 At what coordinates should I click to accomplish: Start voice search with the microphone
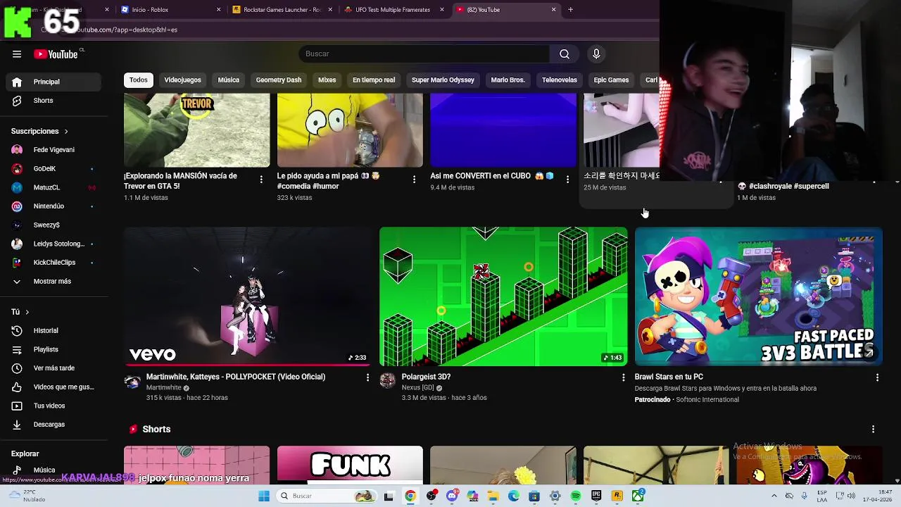pyautogui.click(x=596, y=54)
